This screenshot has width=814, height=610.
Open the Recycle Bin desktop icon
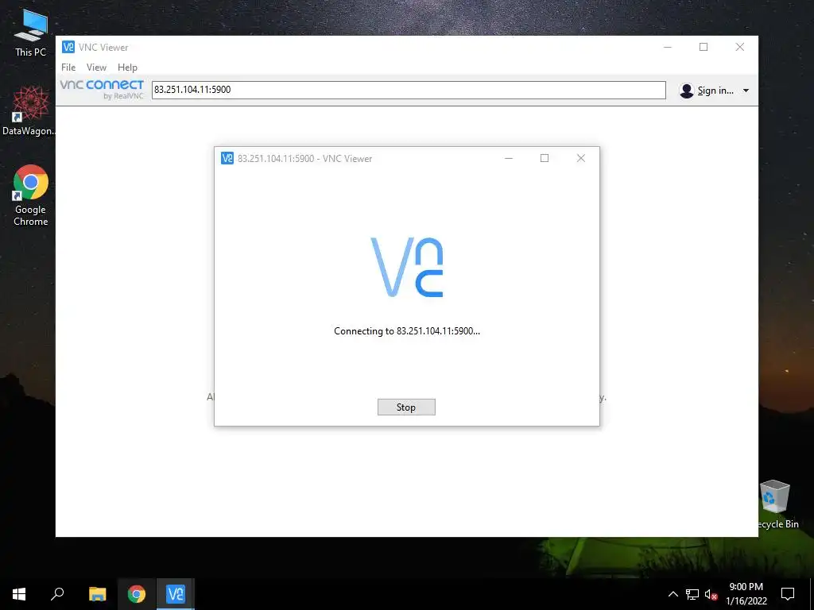pos(777,504)
